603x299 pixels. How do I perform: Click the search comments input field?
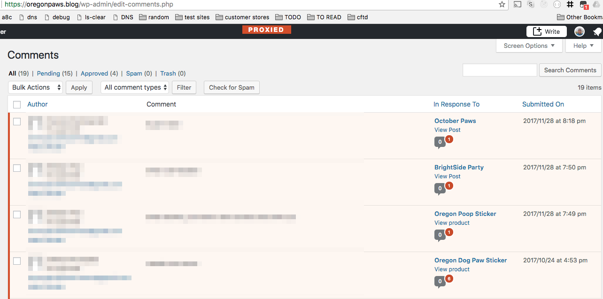[500, 70]
